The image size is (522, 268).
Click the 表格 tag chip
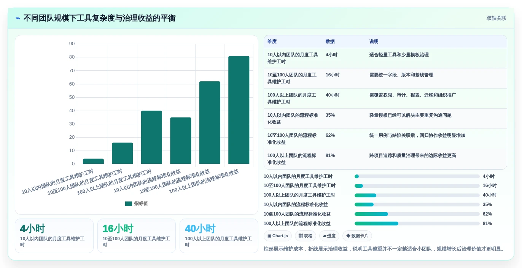(306, 236)
